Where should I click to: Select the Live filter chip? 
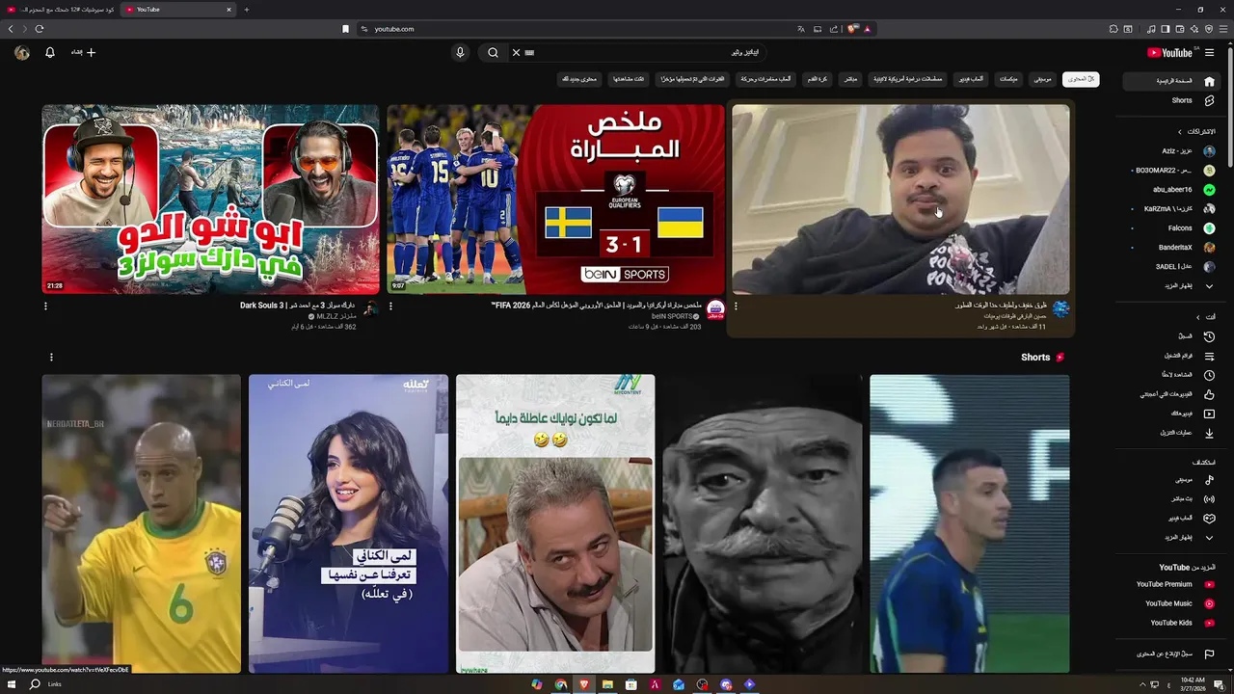tap(850, 79)
